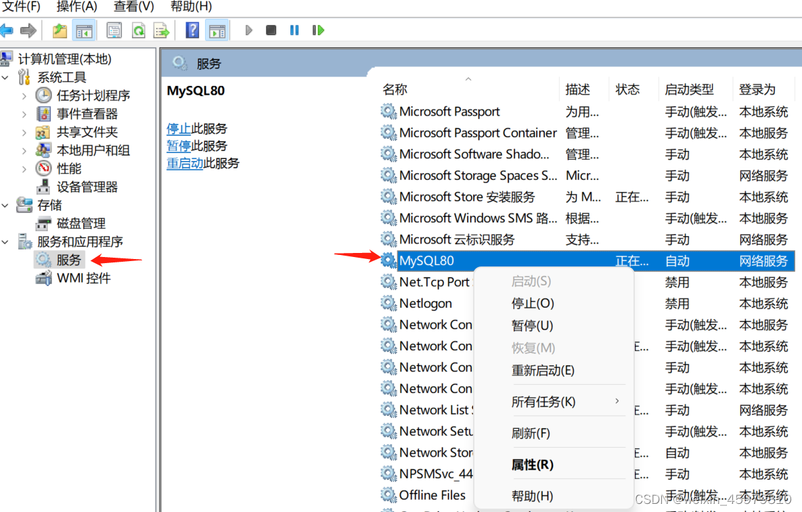Select the Offline Files service row
This screenshot has width=802, height=512.
pyautogui.click(x=426, y=495)
